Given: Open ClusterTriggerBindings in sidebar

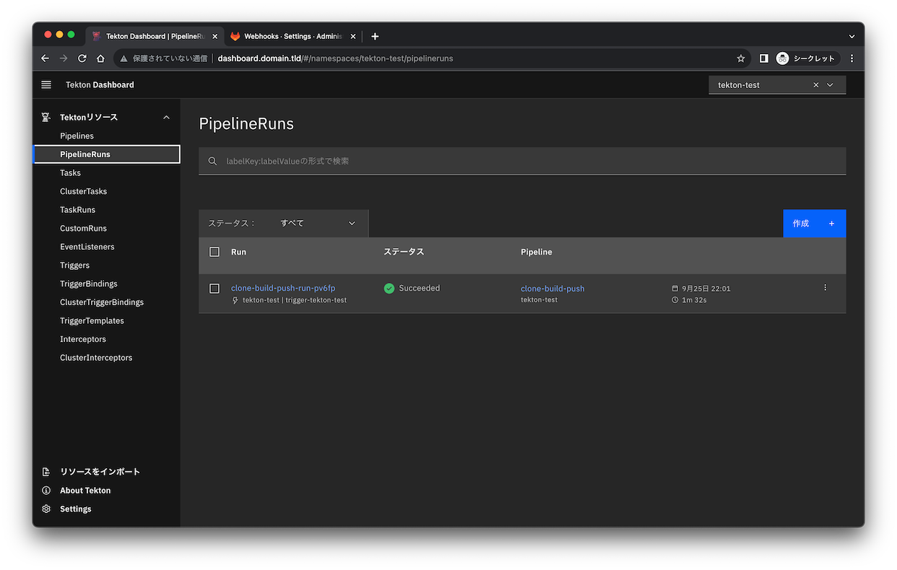Looking at the screenshot, I should (x=102, y=302).
